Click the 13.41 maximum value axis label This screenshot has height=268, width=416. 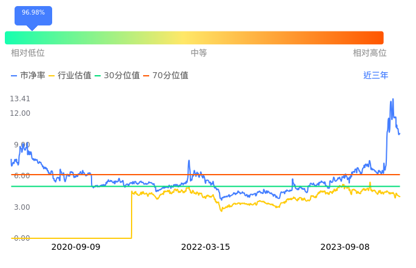[20, 99]
